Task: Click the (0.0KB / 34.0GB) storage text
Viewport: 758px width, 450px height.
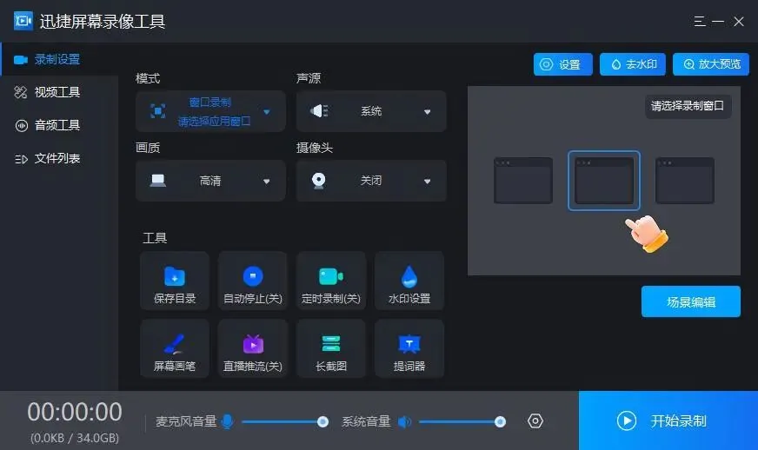Action: pos(75,438)
